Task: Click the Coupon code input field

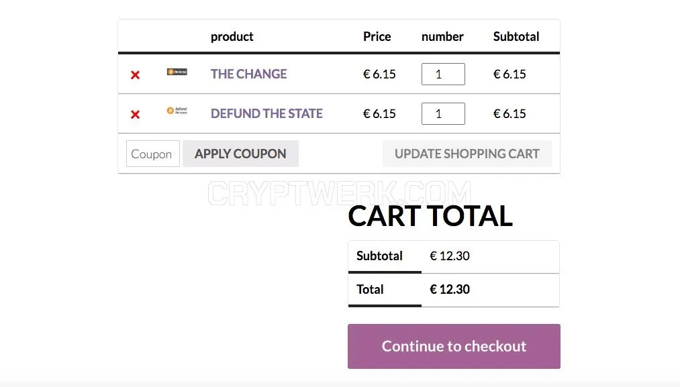Action: click(152, 154)
